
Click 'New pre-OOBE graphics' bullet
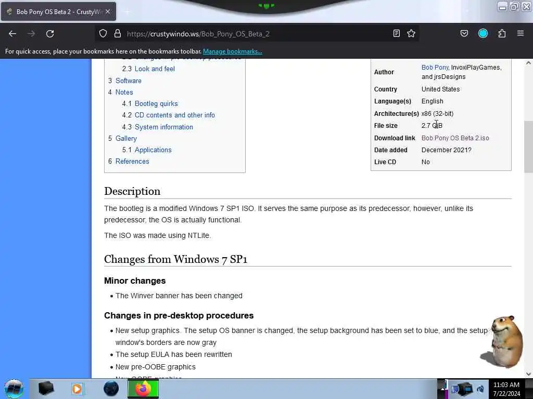155,367
